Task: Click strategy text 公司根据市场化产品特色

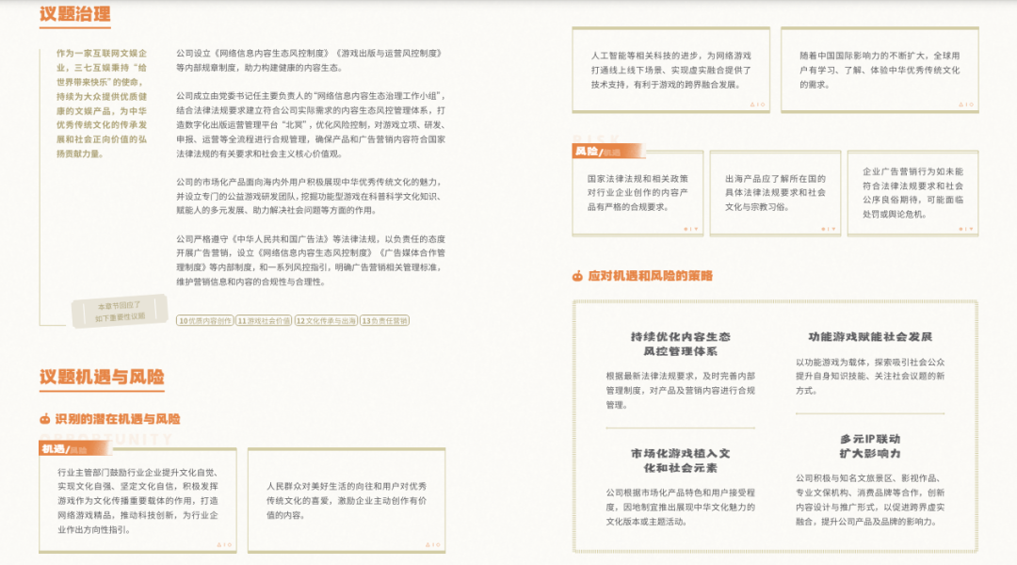Action: point(681,508)
